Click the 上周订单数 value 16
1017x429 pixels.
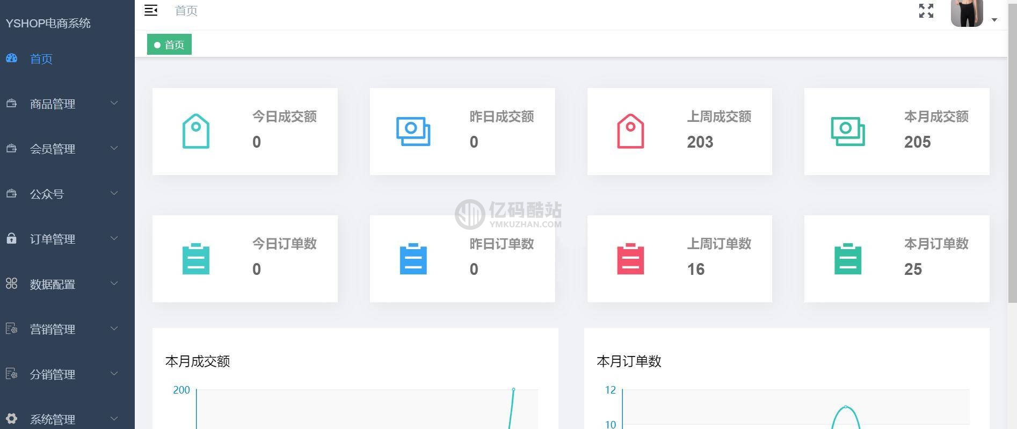(696, 269)
